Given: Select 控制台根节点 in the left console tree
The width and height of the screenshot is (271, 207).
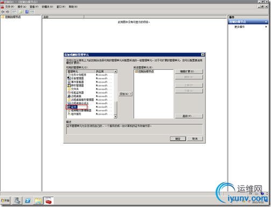Looking at the screenshot, I should [x=11, y=17].
